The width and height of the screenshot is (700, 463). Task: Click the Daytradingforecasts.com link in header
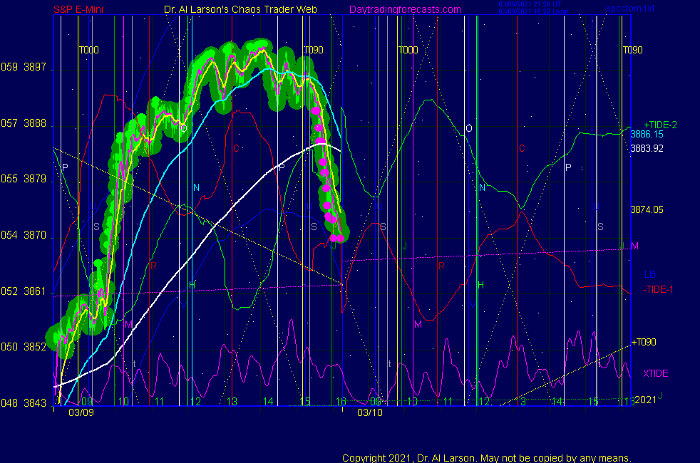[x=404, y=10]
